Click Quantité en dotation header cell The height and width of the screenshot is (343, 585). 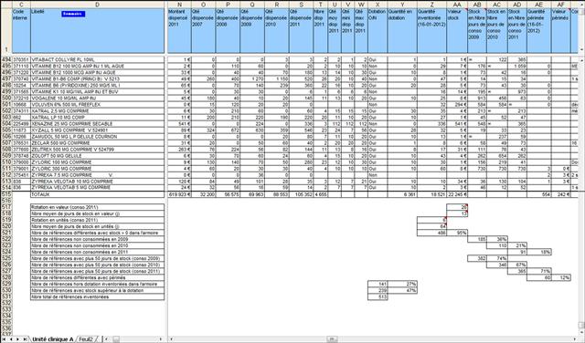402,30
